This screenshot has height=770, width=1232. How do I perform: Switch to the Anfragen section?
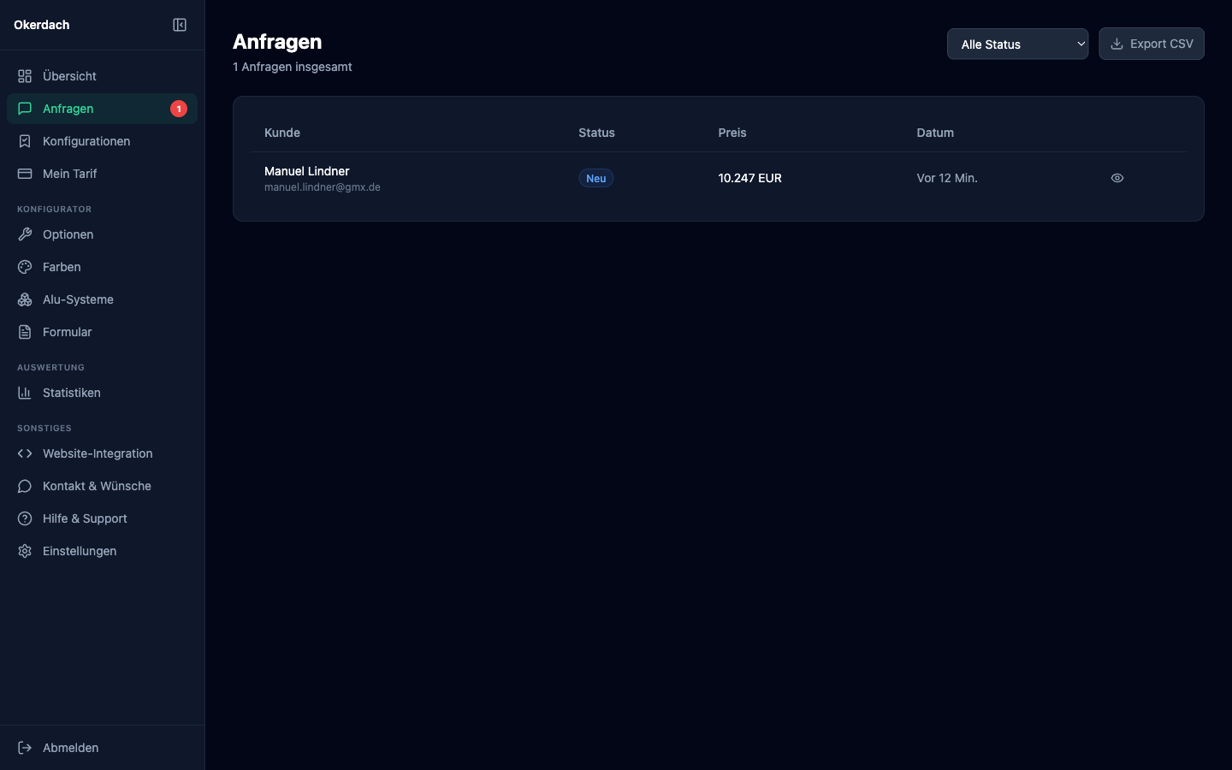[68, 109]
